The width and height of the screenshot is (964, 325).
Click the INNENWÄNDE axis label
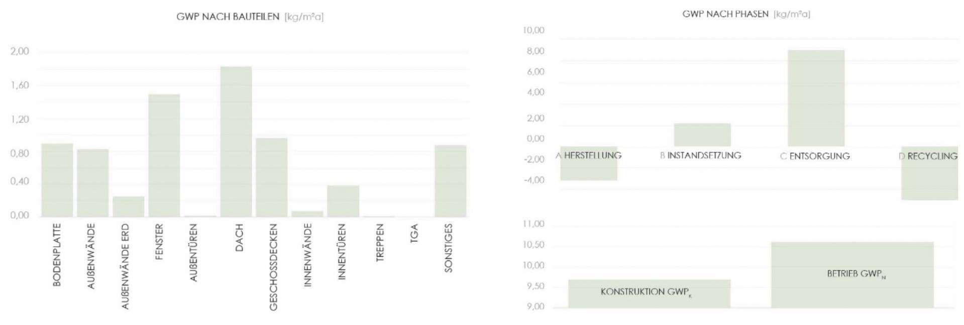307,255
